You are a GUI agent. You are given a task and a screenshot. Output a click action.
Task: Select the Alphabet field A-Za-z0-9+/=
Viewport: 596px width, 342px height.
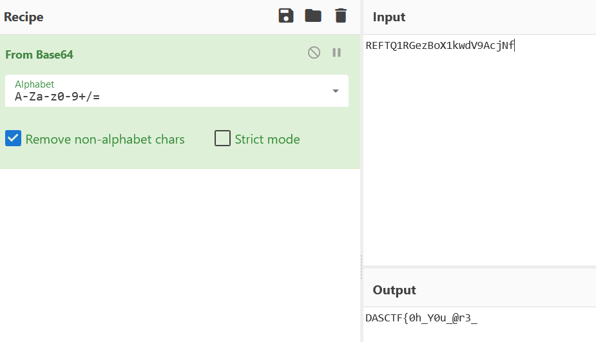pos(177,91)
